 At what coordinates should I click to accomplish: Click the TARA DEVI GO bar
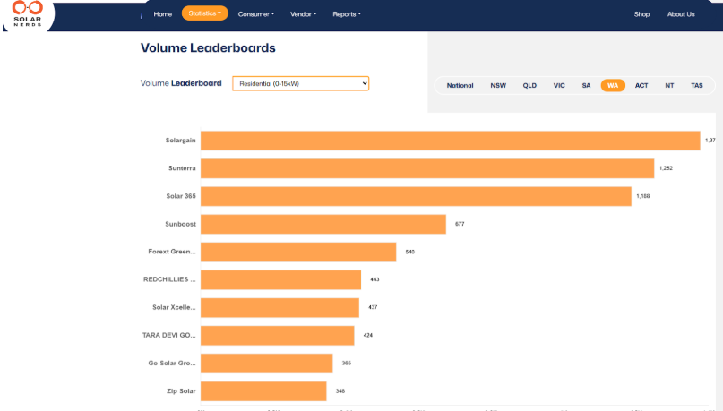pos(277,336)
